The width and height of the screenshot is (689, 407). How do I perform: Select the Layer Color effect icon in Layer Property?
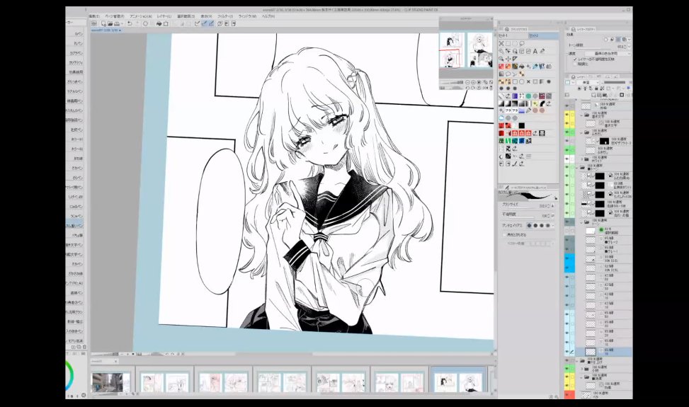624,39
